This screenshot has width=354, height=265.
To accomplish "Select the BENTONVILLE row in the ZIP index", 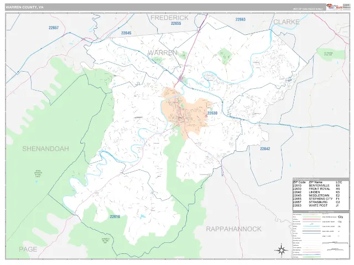I will [x=321, y=185].
